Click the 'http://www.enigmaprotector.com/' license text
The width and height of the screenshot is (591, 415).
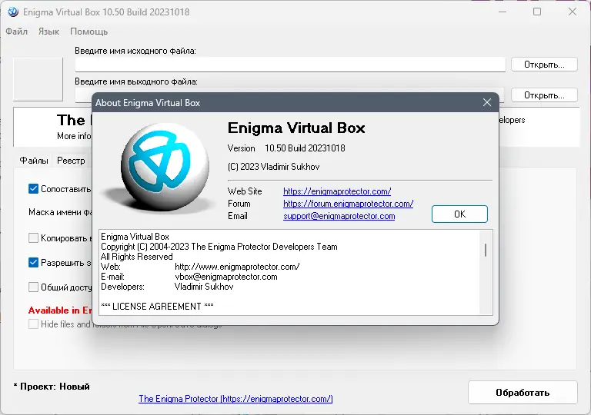pos(238,267)
